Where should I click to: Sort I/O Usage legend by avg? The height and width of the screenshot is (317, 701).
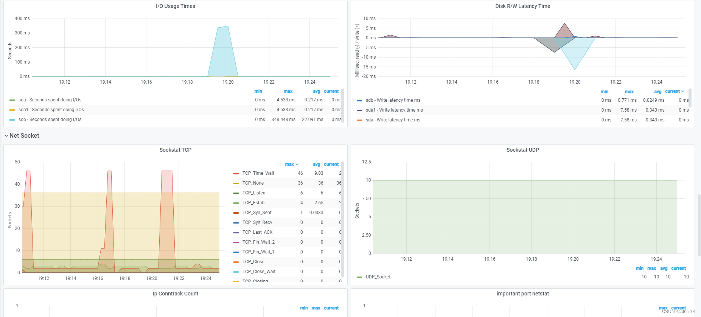point(317,91)
